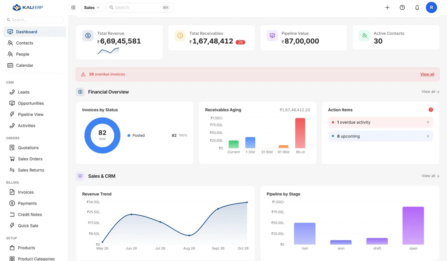Image resolution: width=447 pixels, height=261 pixels.
Task: Open the notifications bell
Action: point(417,8)
